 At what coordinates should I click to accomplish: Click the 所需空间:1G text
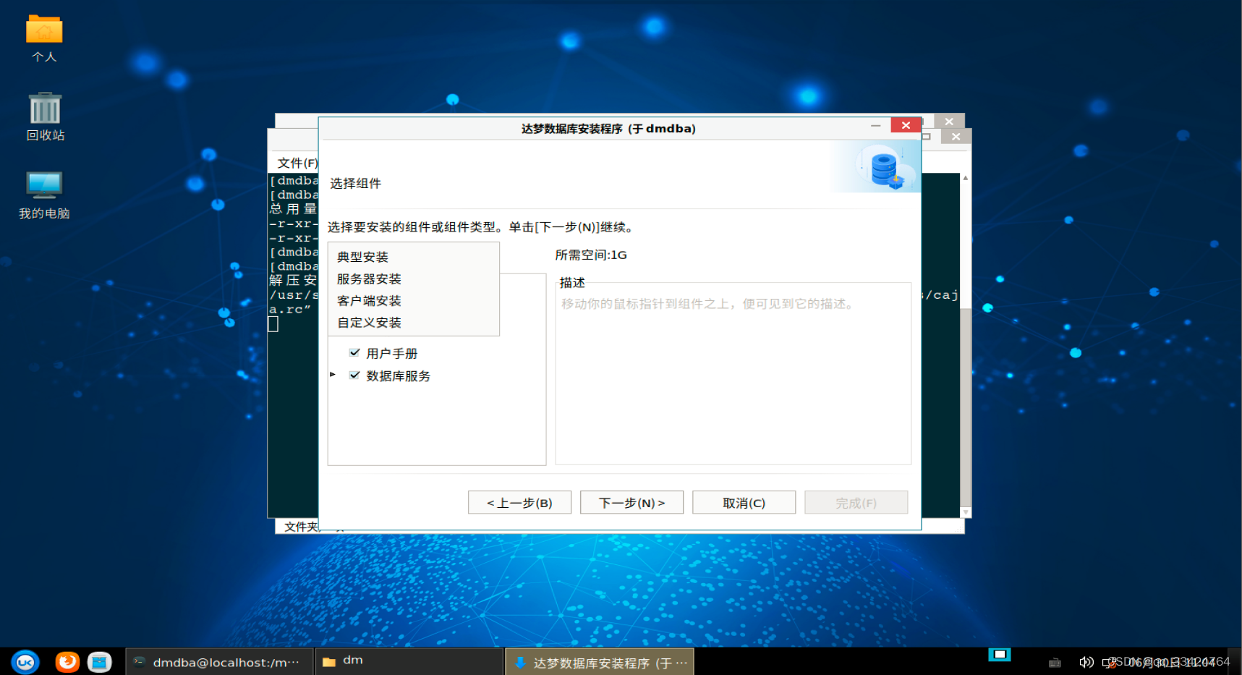point(591,255)
